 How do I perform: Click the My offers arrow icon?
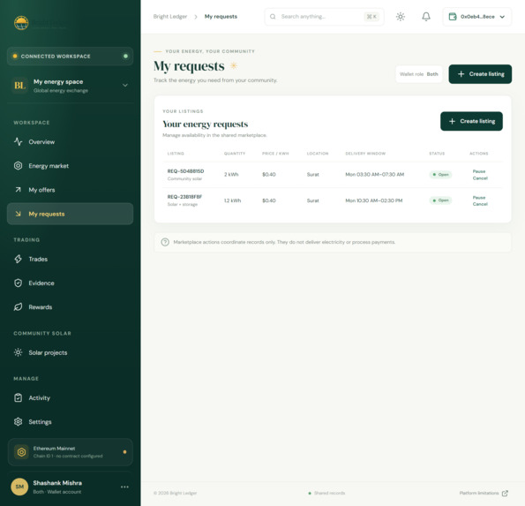pyautogui.click(x=18, y=190)
